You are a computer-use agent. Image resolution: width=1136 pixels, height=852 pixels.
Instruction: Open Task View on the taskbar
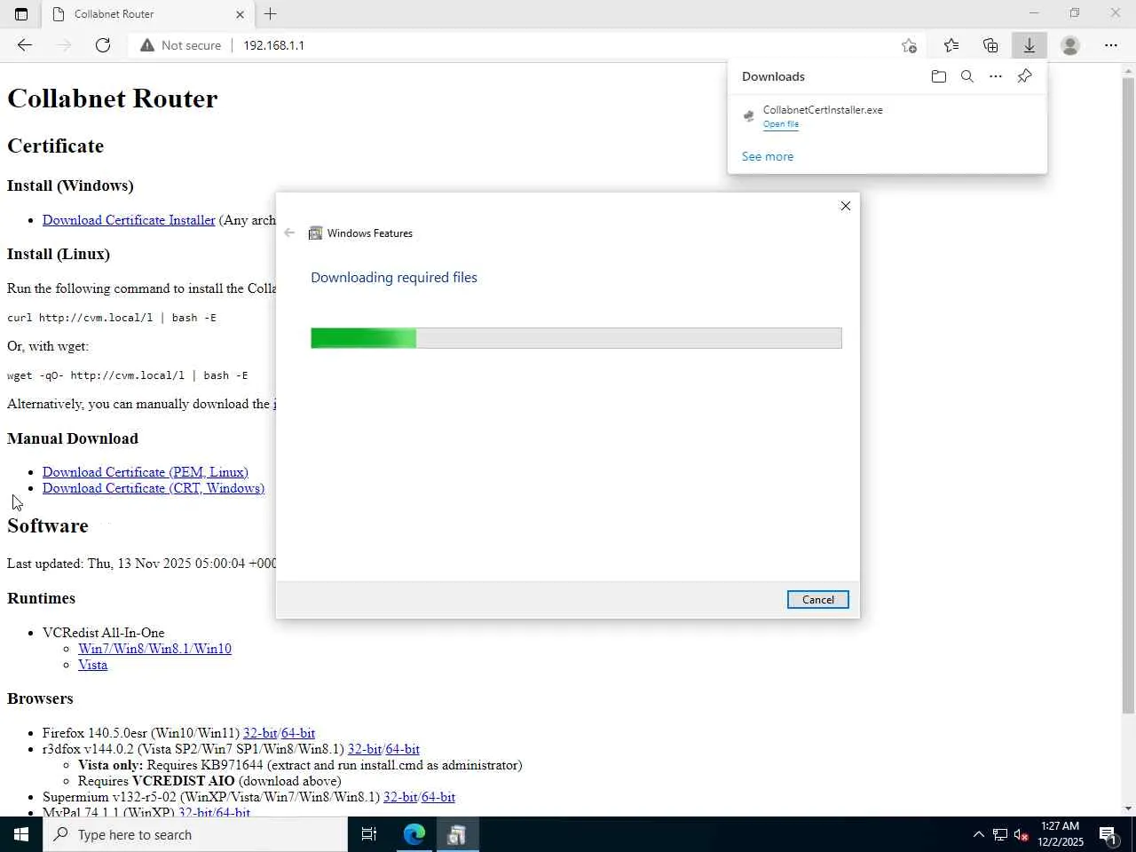[x=369, y=834]
